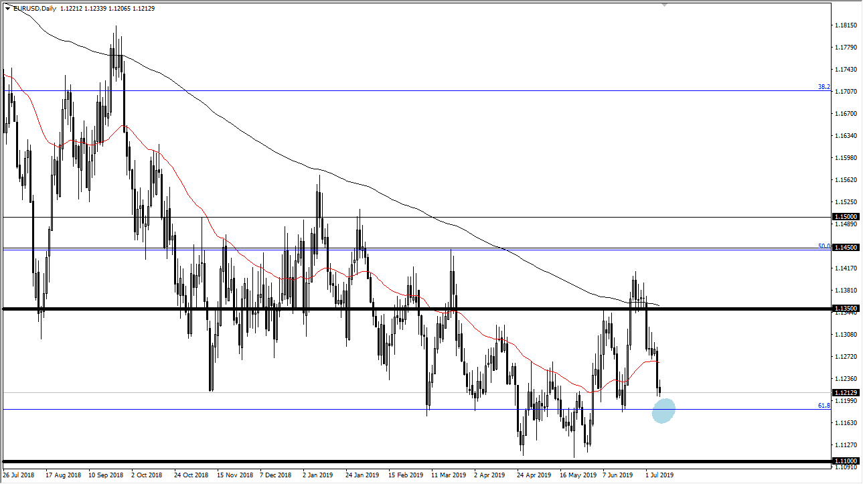Click the 7 Dec 2018 date label
Screen dimensions: 863x484
point(275,475)
